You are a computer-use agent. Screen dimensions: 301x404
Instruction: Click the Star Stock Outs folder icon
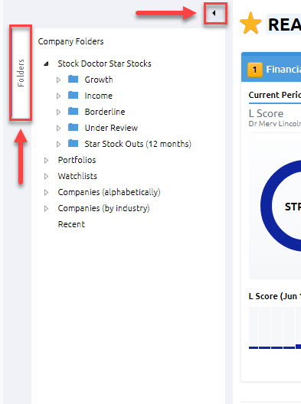point(73,143)
